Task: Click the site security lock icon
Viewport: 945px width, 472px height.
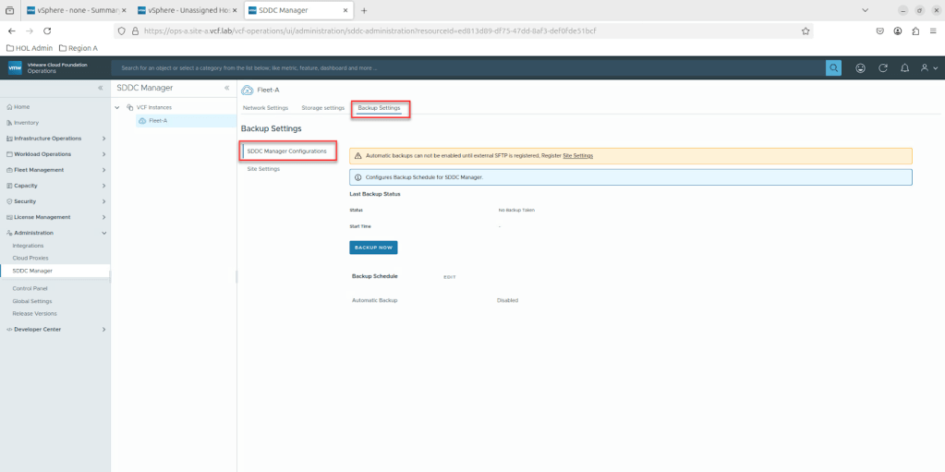Action: 135,30
